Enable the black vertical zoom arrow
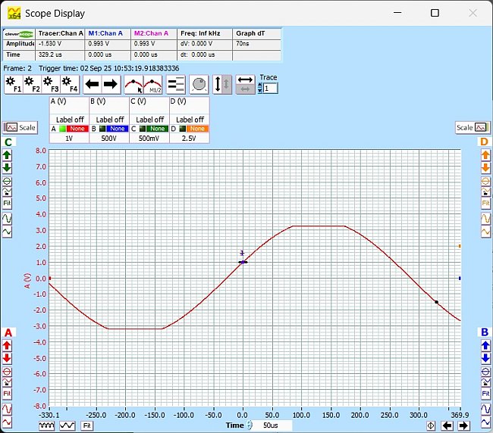Screen dimensions: 493x433 point(218,84)
